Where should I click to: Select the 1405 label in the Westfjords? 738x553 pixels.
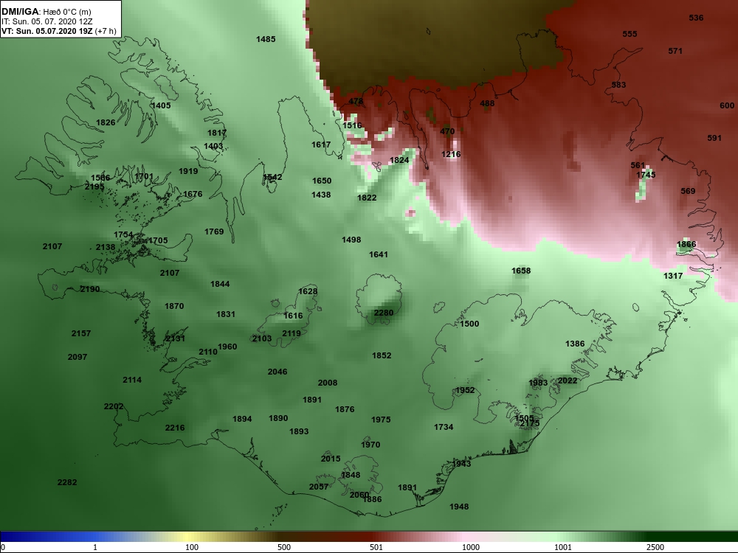(161, 105)
